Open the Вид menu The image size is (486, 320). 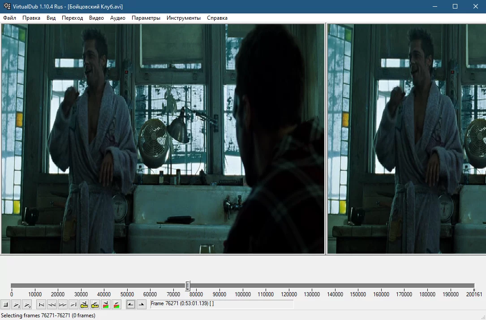click(x=51, y=18)
